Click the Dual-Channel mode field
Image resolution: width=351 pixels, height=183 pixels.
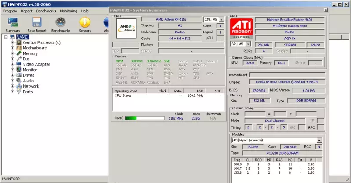pos(275,120)
